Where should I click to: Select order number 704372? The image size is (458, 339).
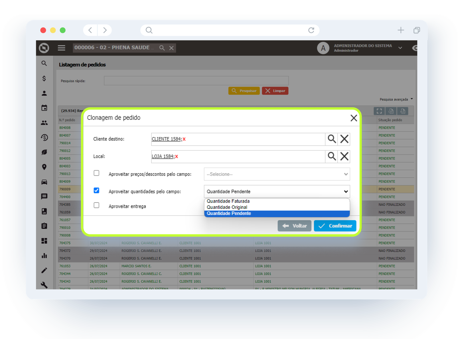(x=65, y=251)
